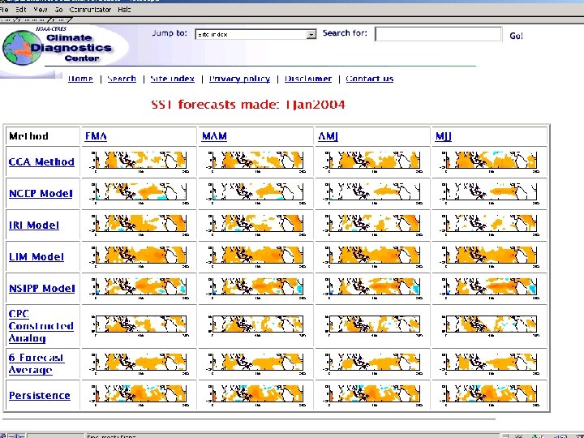View the CPC Constructed Analog FMA map
The height and width of the screenshot is (438, 584).
pyautogui.click(x=139, y=325)
